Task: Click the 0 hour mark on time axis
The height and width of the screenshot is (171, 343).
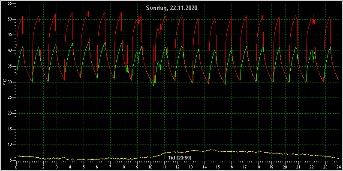Action: tap(16, 166)
